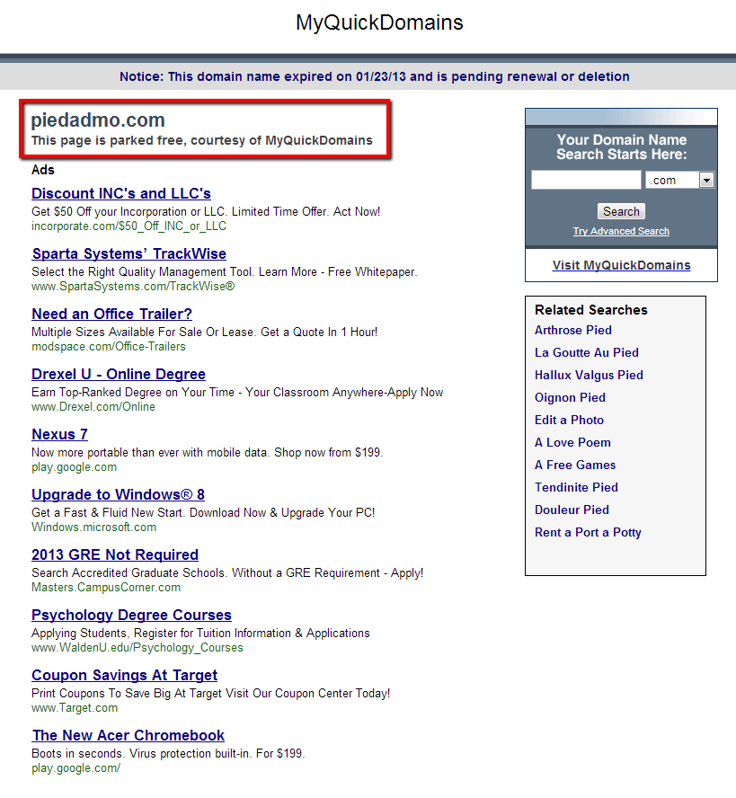Open the 2013 GRE Not Required ad
The height and width of the screenshot is (798, 736).
(x=115, y=554)
